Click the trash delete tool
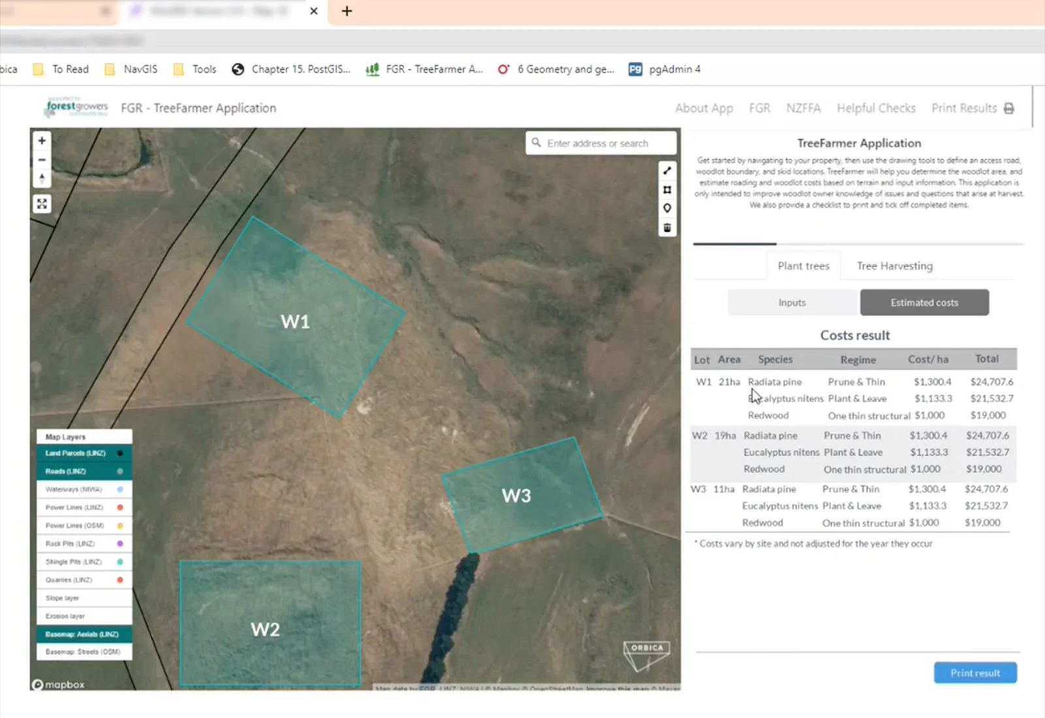Viewport: 1045px width, 718px height. pyautogui.click(x=667, y=228)
